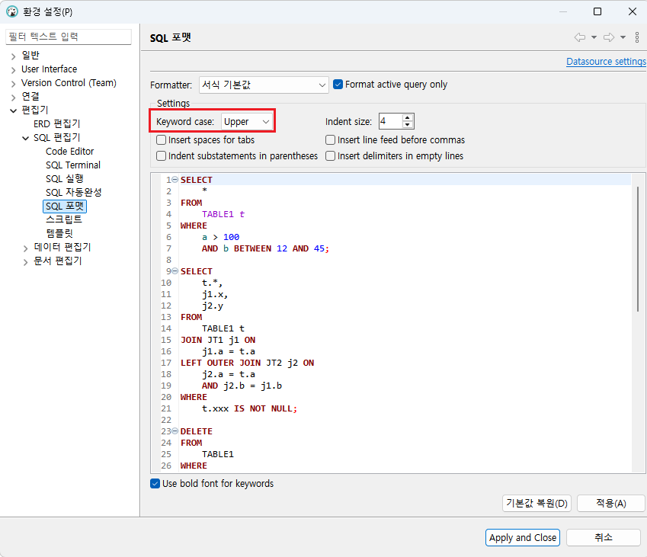Open the Datasource settings link

click(606, 62)
